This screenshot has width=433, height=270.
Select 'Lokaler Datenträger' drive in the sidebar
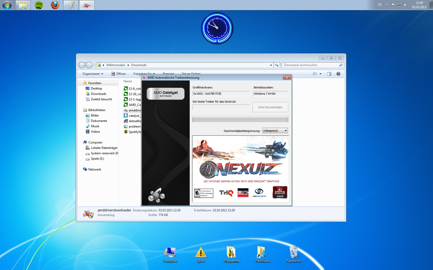tap(104, 148)
